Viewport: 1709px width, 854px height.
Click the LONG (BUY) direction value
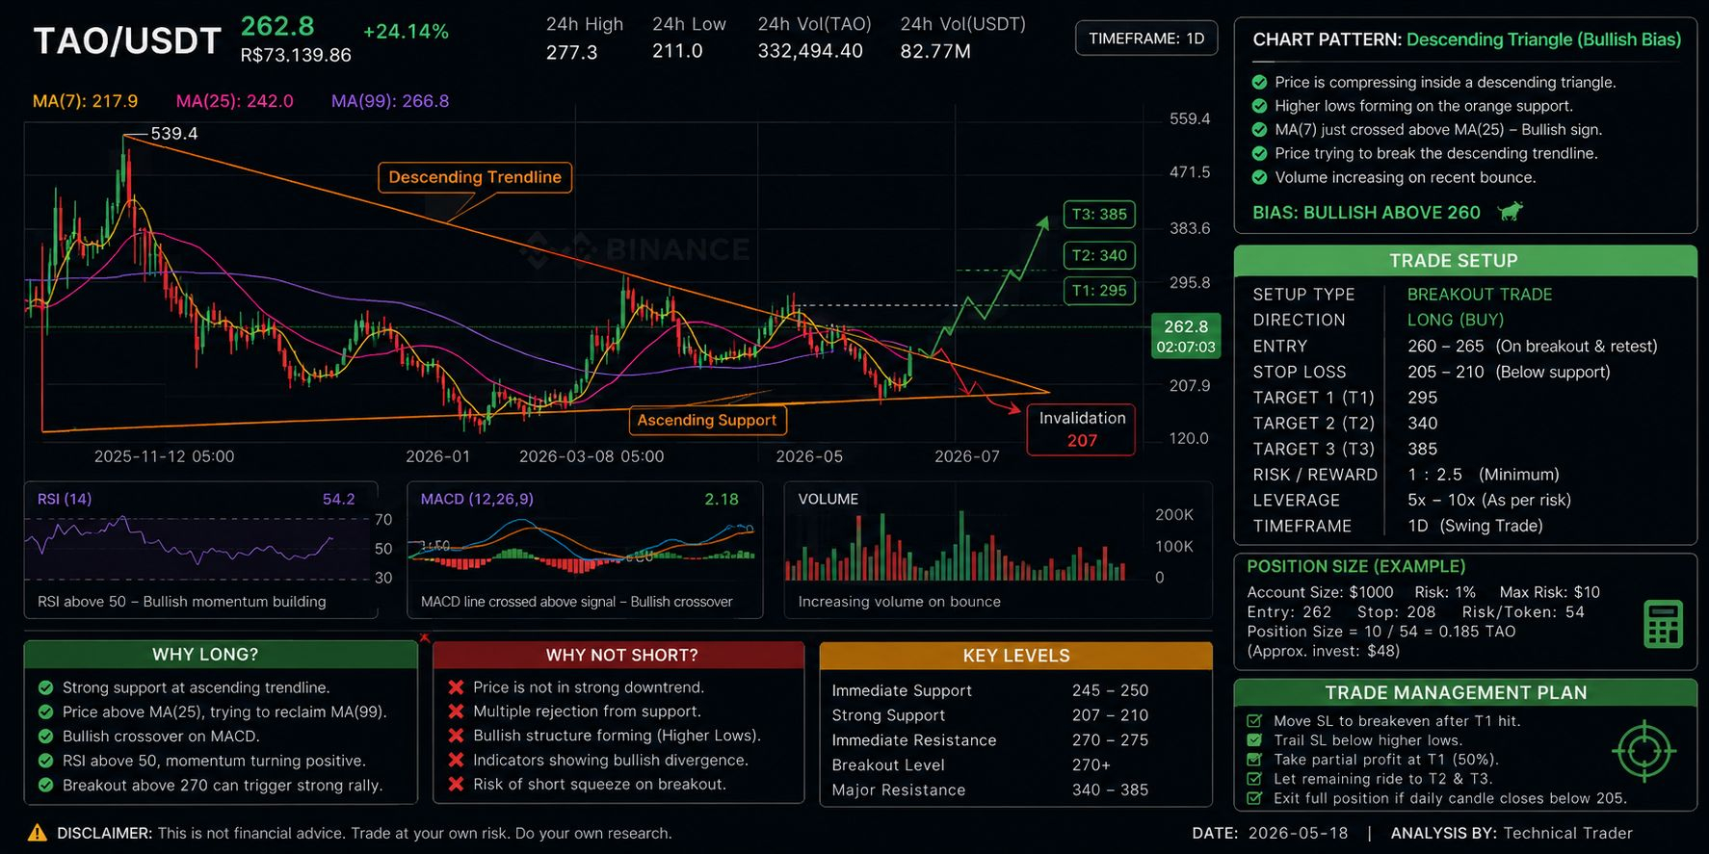click(1456, 320)
